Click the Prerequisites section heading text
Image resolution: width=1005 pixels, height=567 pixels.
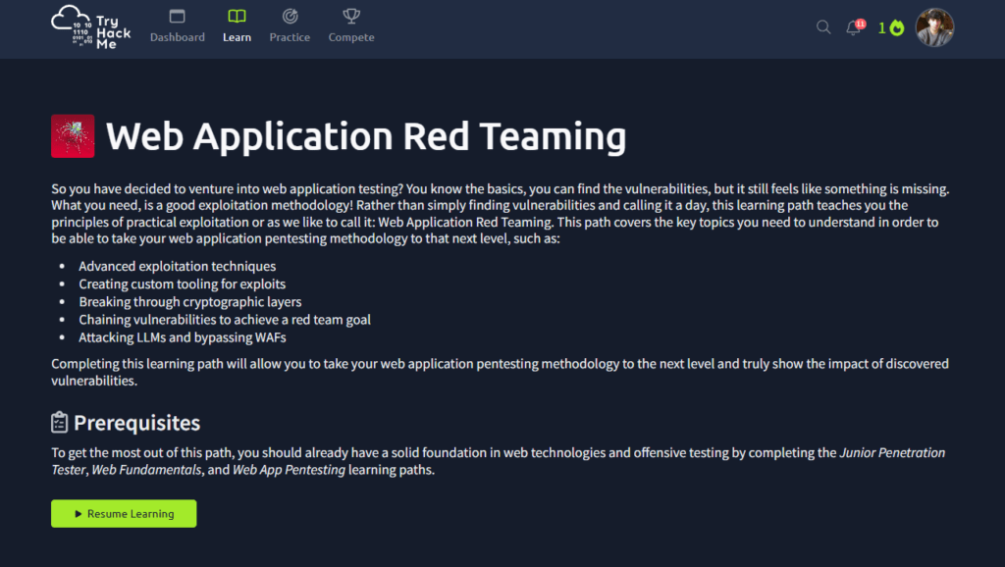coord(136,423)
